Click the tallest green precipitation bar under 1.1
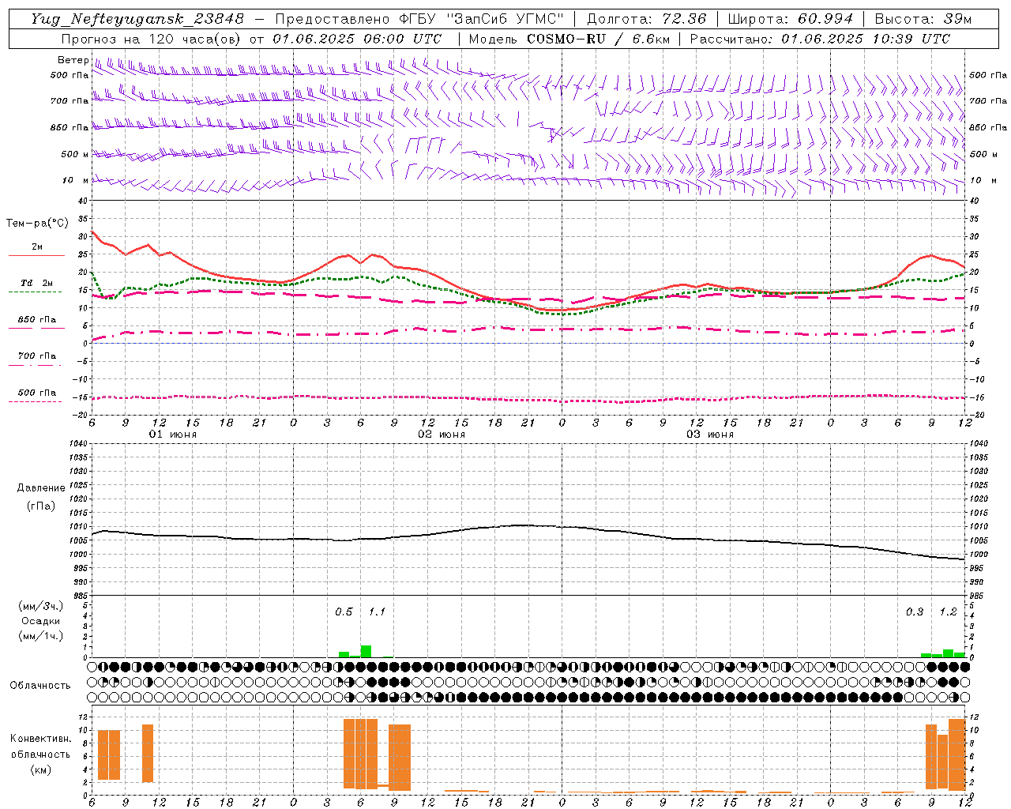 pyautogui.click(x=366, y=652)
